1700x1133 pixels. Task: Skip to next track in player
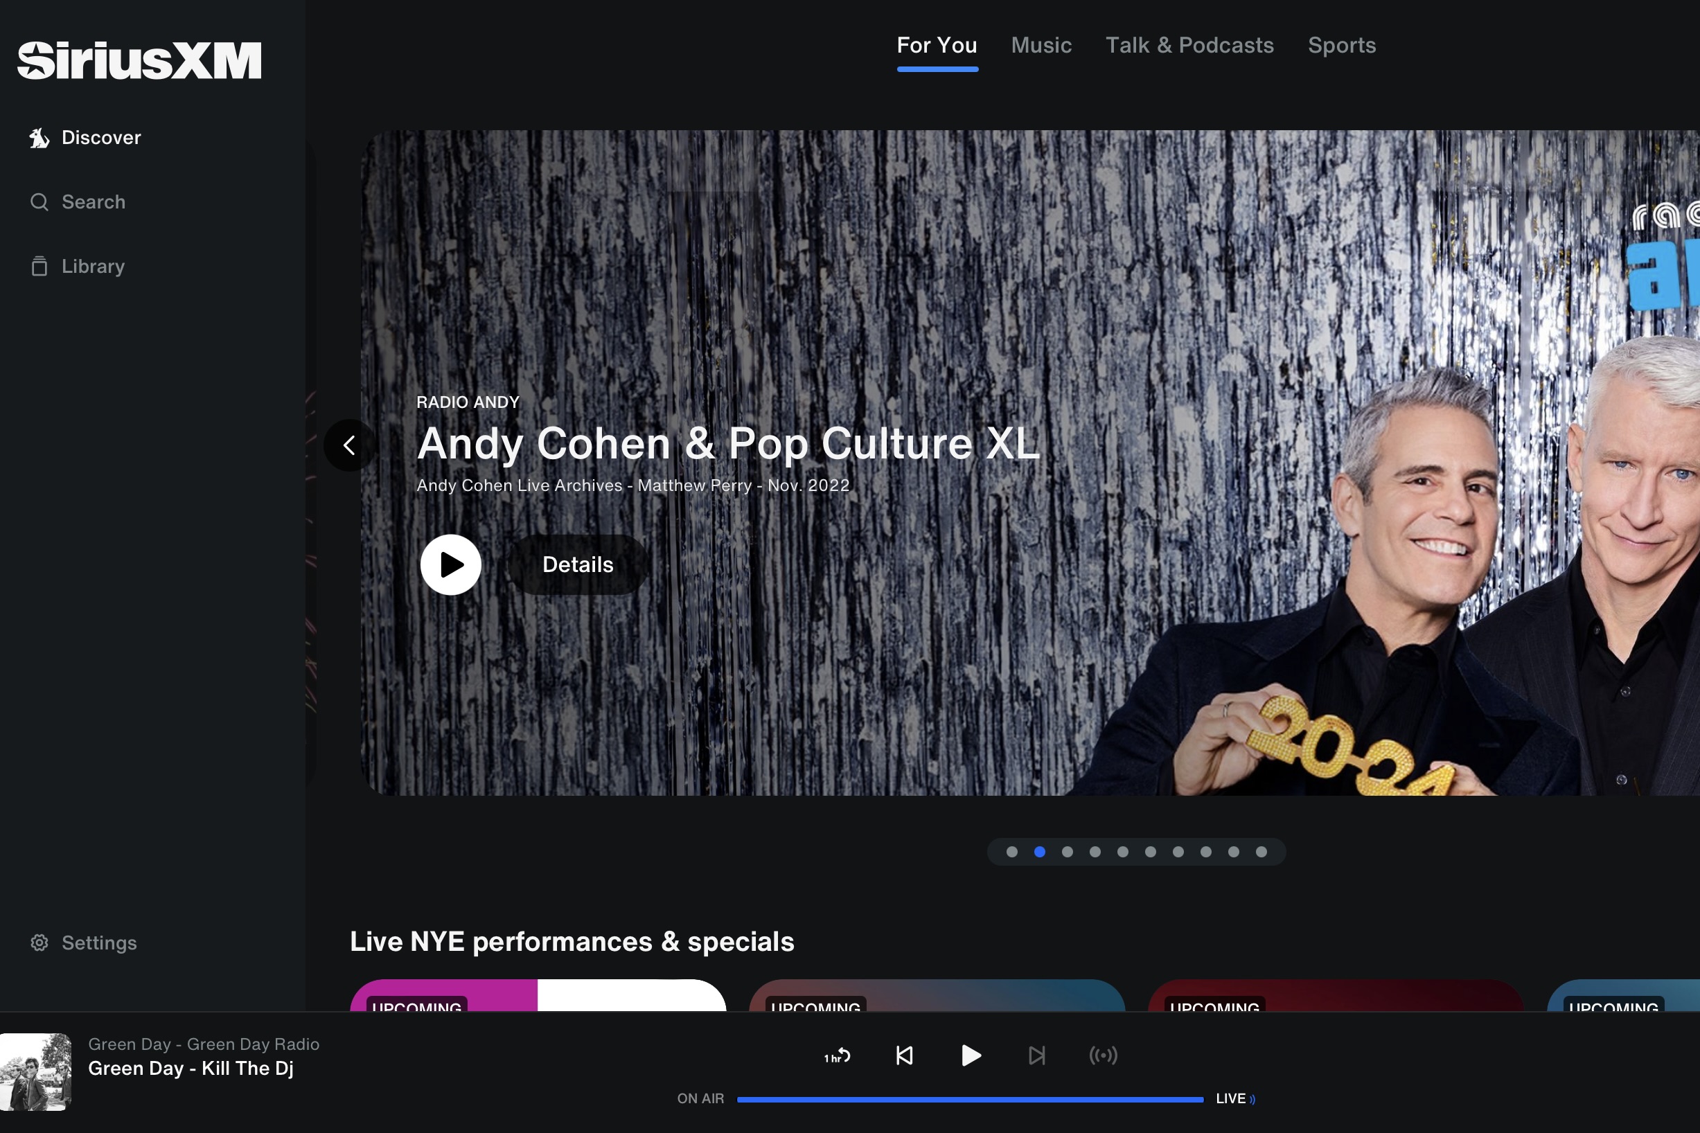(1037, 1055)
